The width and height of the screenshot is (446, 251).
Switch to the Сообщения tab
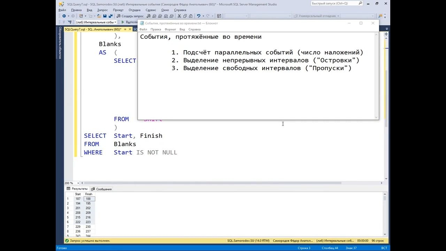[101, 189]
